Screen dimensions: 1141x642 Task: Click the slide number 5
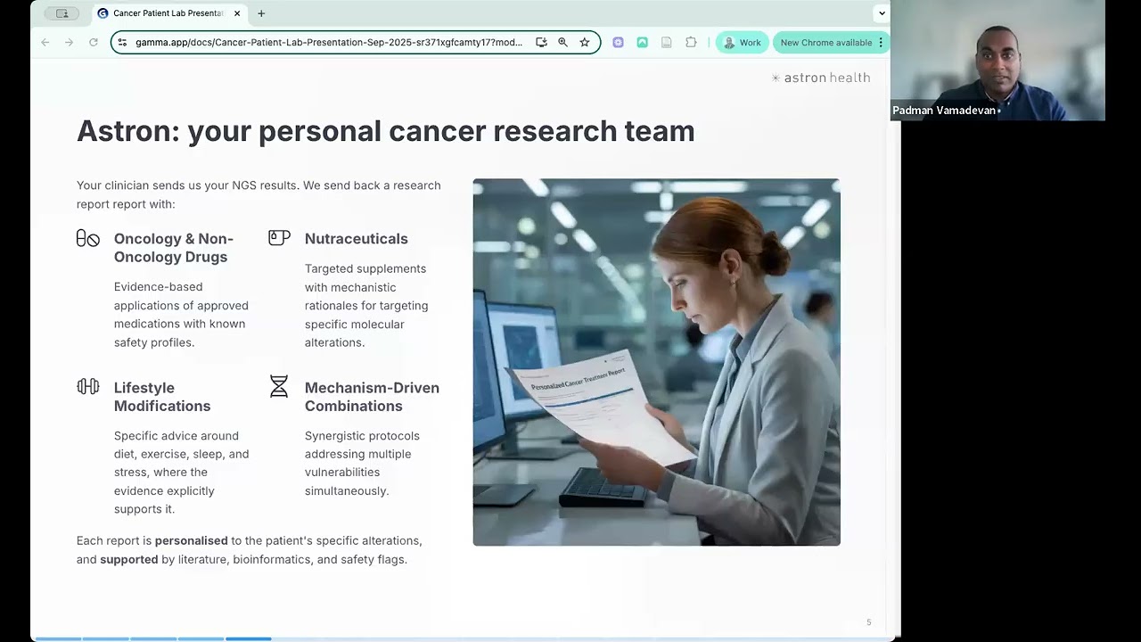tap(868, 622)
